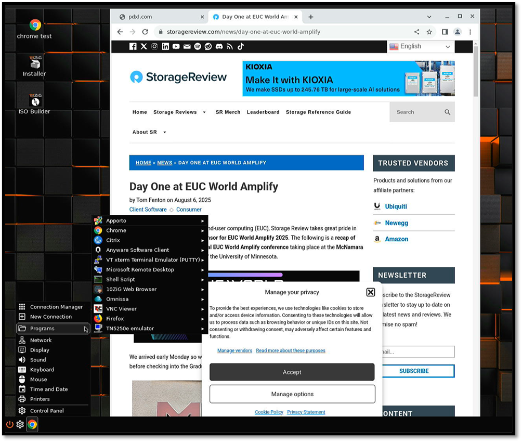This screenshot has height=442, width=522.
Task: Click the search magnifier icon on the site
Action: 447,112
